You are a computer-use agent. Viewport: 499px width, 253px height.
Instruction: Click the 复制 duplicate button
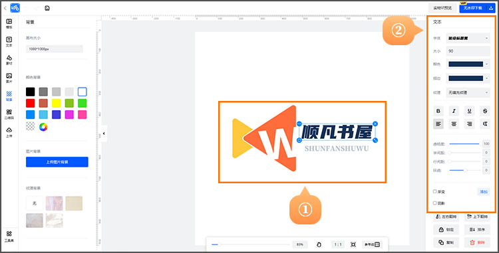pos(446,242)
